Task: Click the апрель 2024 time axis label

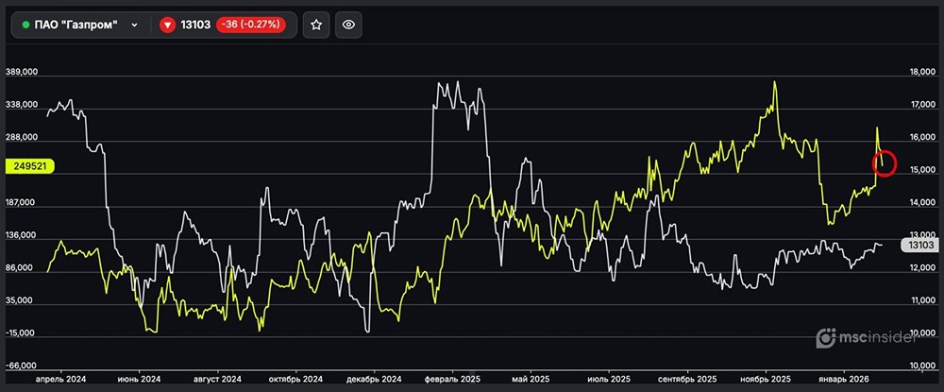Action: (x=60, y=378)
